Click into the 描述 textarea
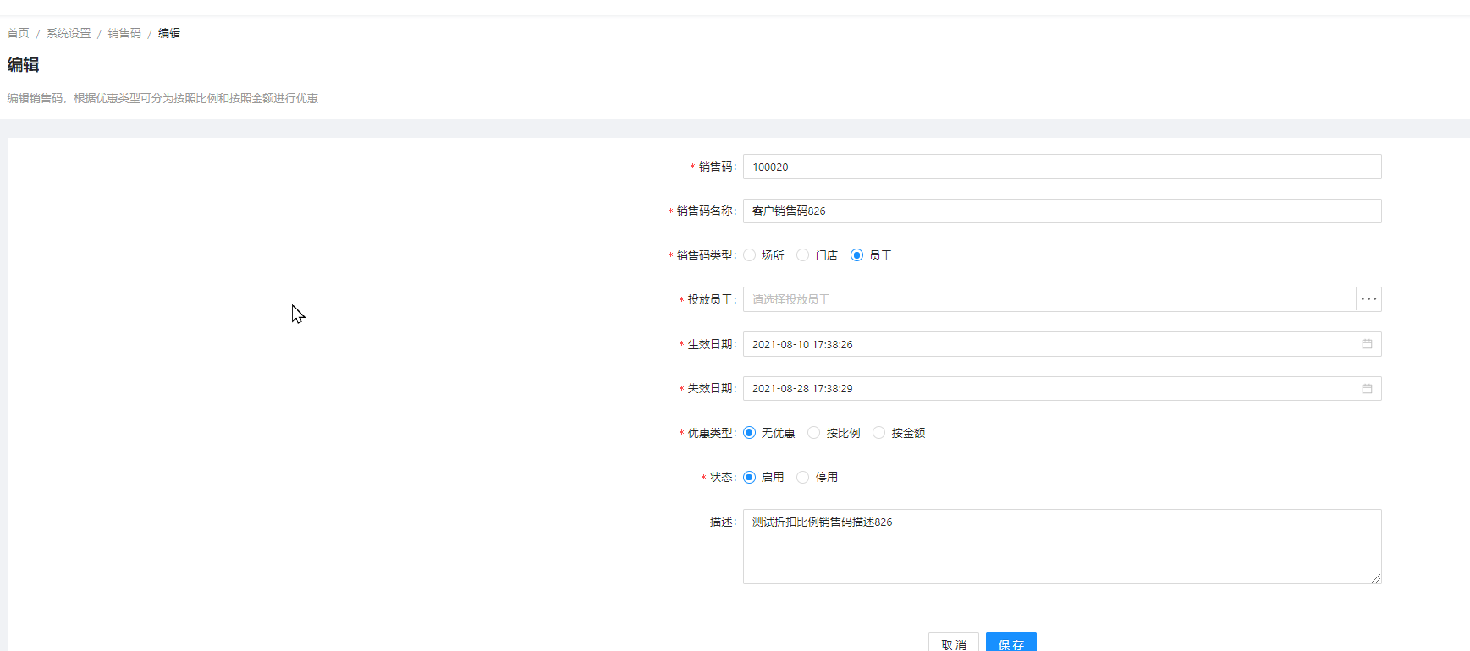1470x651 pixels. 1062,546
